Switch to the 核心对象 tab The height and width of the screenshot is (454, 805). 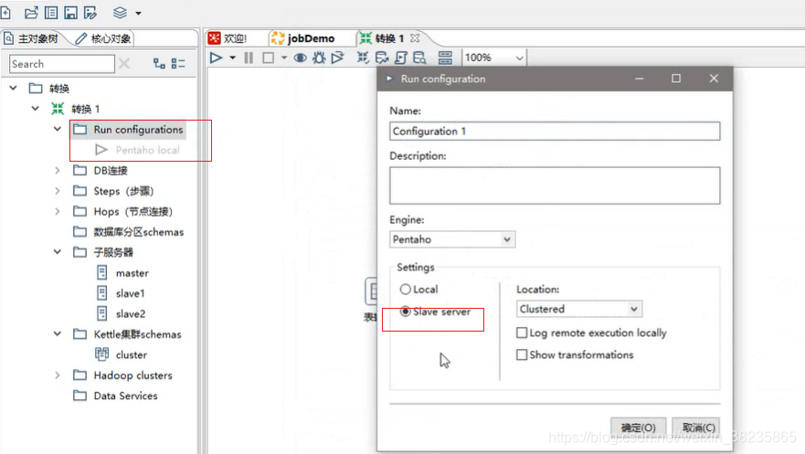pyautogui.click(x=103, y=38)
